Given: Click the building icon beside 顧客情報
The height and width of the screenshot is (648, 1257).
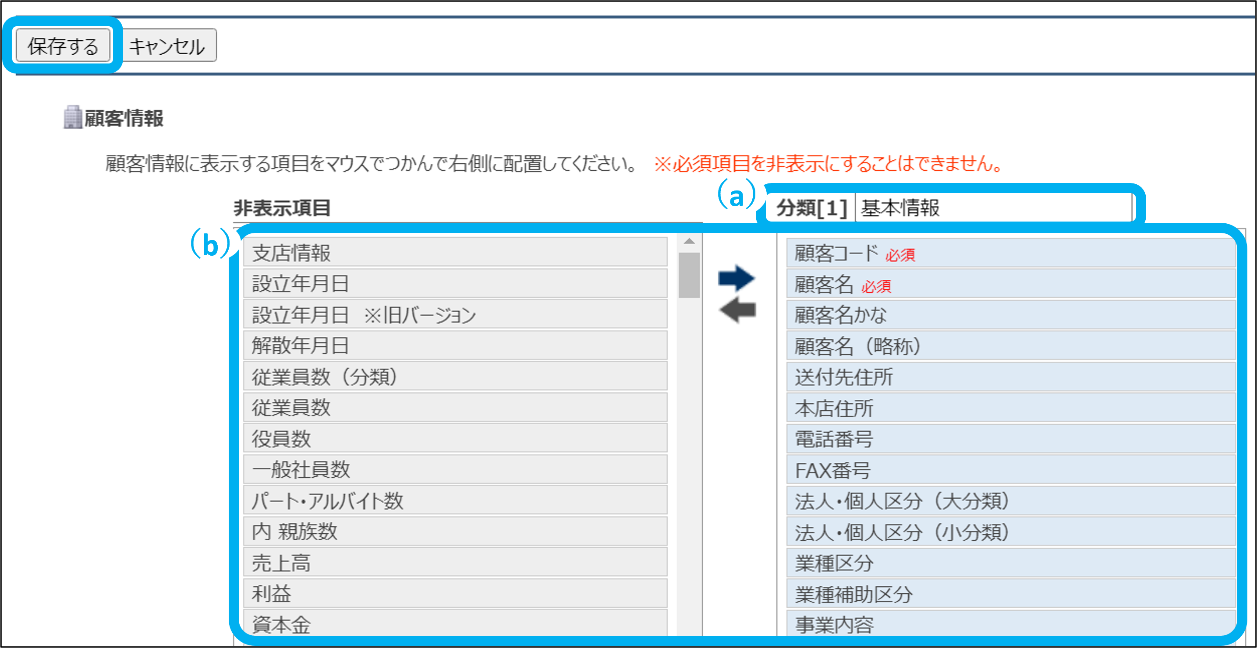Looking at the screenshot, I should 72,117.
